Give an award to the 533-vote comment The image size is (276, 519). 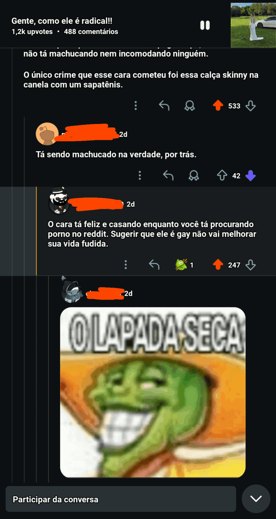pyautogui.click(x=189, y=106)
